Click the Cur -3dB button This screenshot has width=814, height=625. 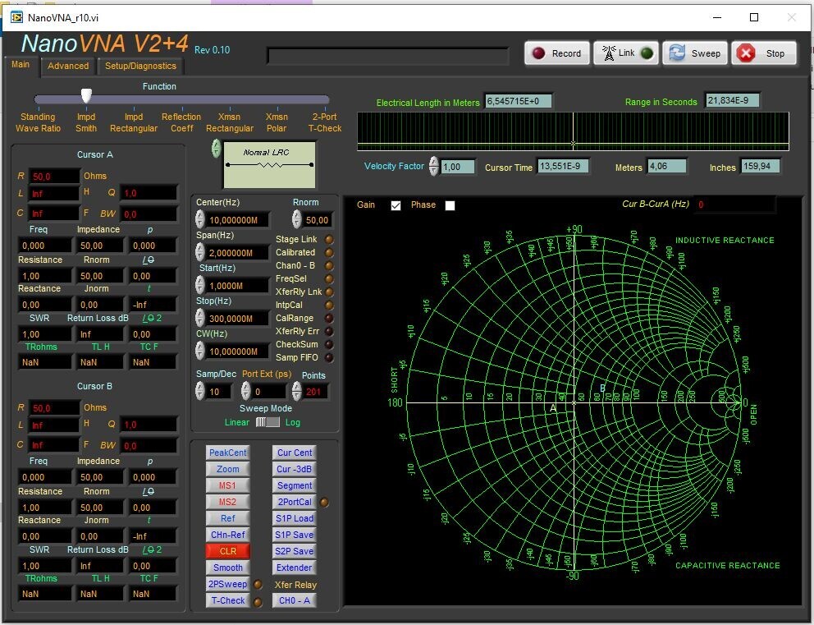(x=295, y=469)
